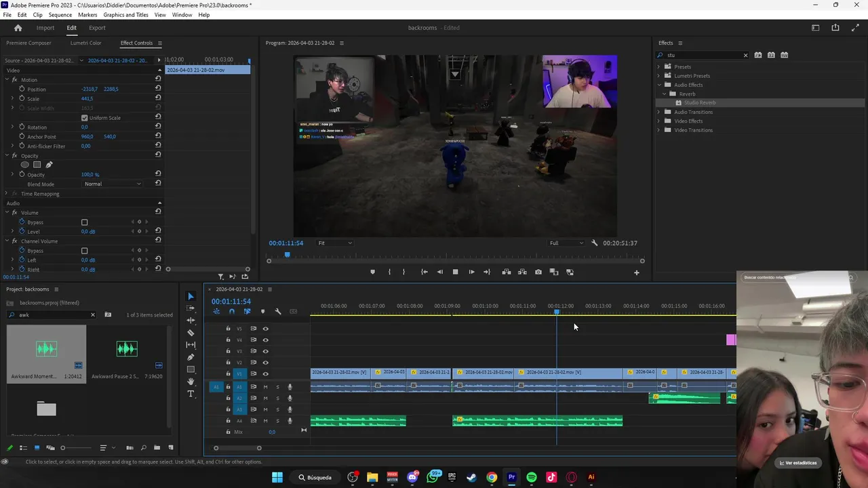
Task: Go to Home screen icon
Action: 18,28
